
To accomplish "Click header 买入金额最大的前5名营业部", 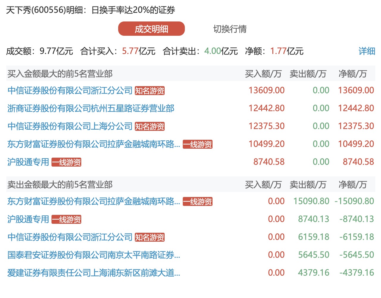I will tap(60, 74).
